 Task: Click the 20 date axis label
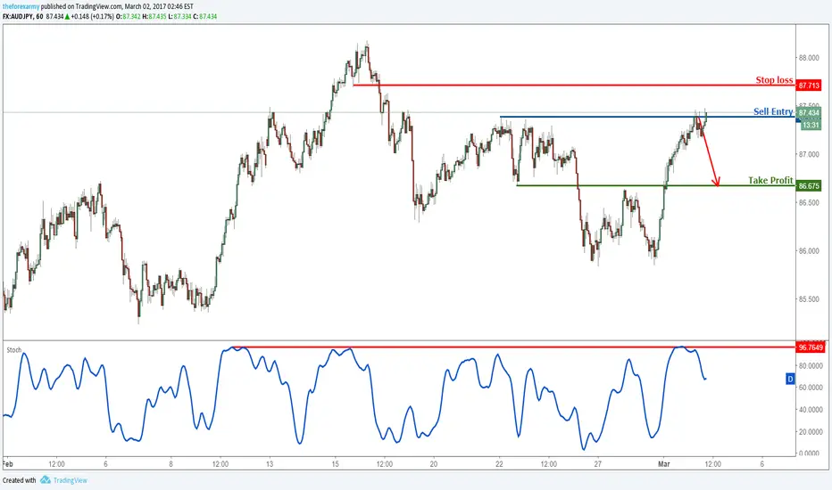click(434, 464)
